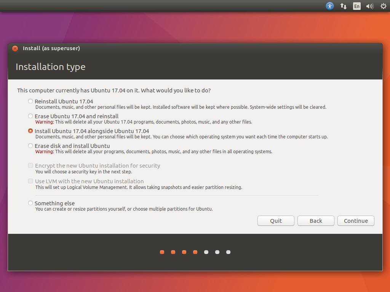Click the first orange progress dot
Viewport: 390px width, 292px height.
pos(162,252)
